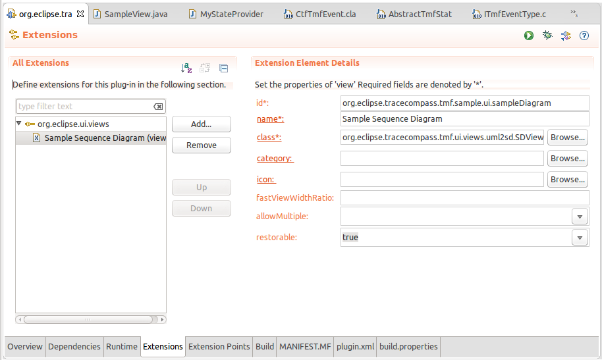Launch an Eclipse application with the run icon

click(529, 36)
